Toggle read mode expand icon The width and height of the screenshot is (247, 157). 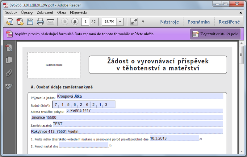tap(134, 22)
